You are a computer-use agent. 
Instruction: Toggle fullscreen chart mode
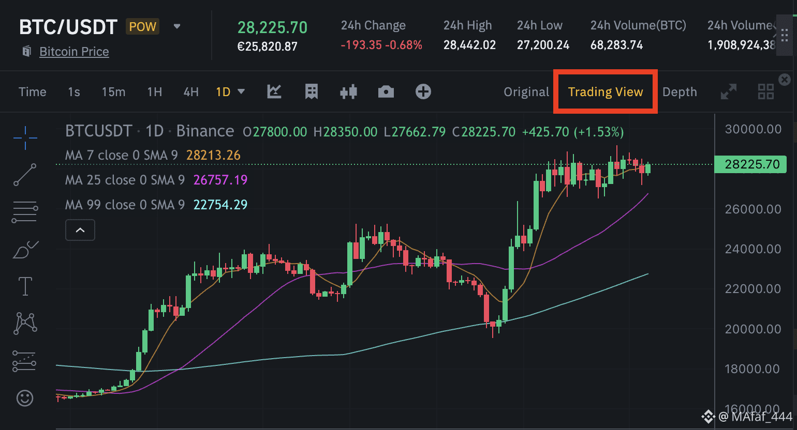pyautogui.click(x=728, y=92)
